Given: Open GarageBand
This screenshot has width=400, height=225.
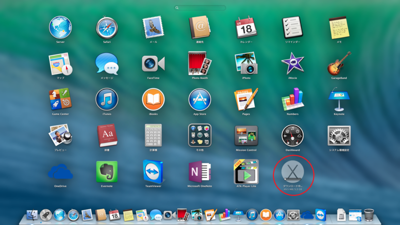Looking at the screenshot, I should click(339, 63).
